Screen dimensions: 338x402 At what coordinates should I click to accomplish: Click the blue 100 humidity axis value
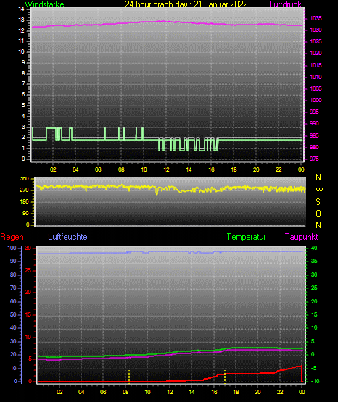[x=12, y=248]
